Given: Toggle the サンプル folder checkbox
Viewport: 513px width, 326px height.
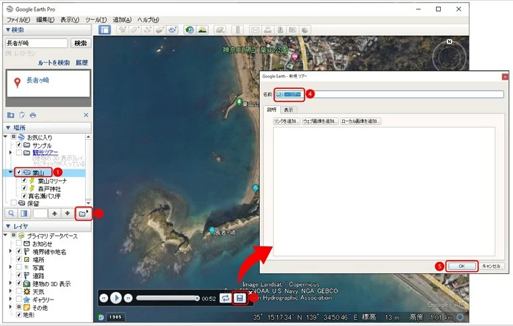Looking at the screenshot, I should coord(19,145).
